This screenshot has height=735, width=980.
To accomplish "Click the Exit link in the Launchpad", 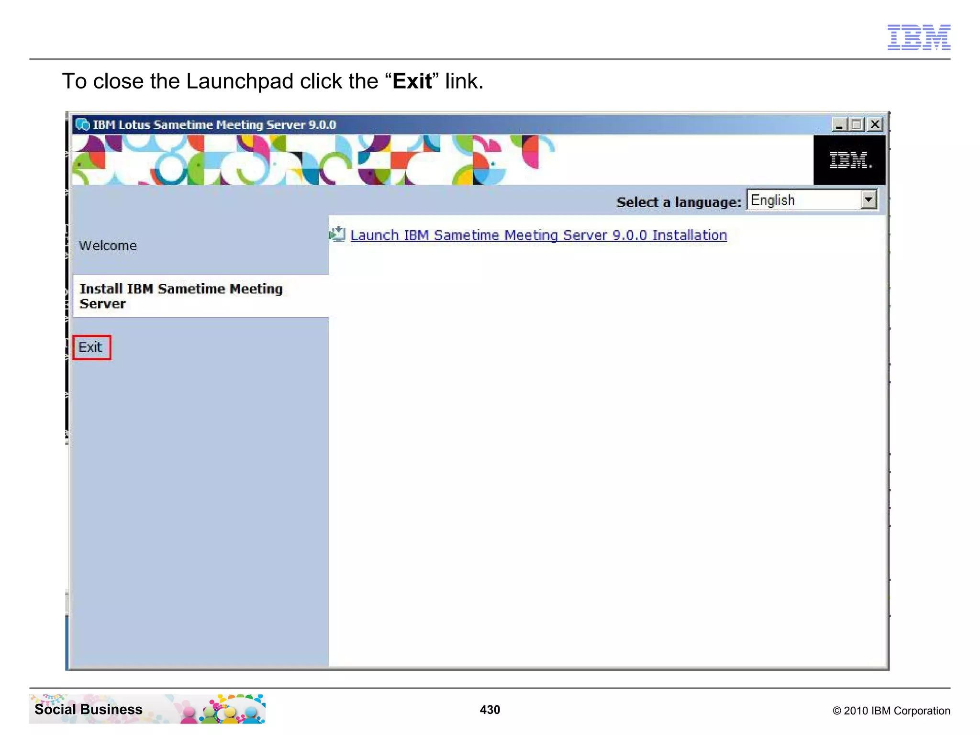I will pyautogui.click(x=90, y=347).
